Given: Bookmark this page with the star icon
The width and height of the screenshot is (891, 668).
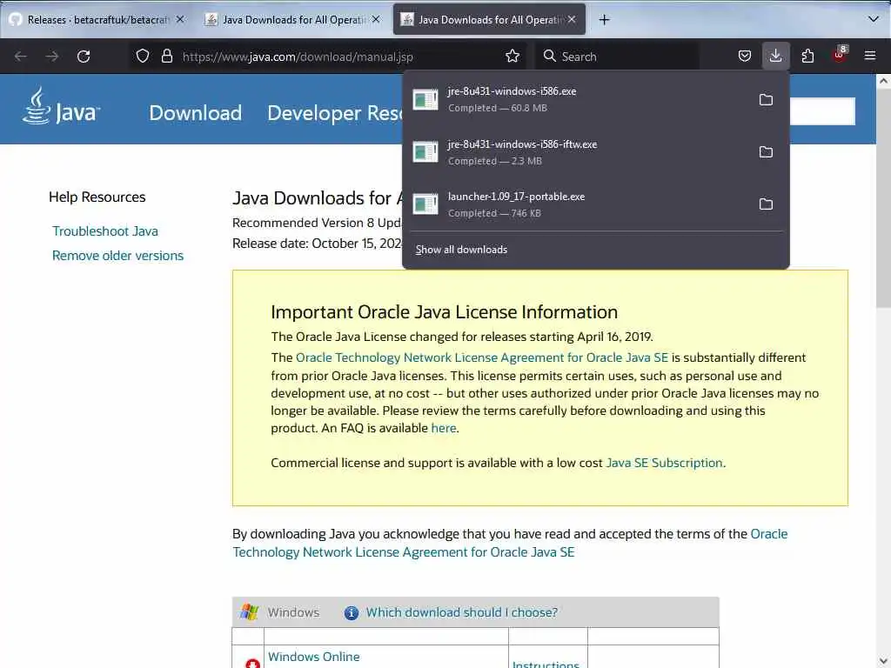Looking at the screenshot, I should [x=512, y=57].
